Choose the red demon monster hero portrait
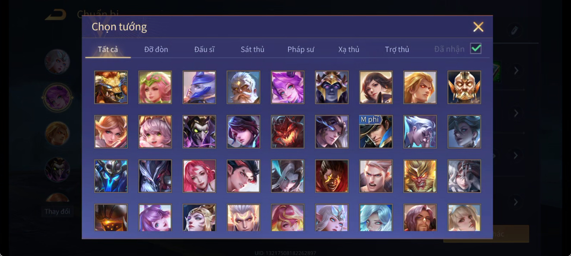Image resolution: width=571 pixels, height=256 pixels. point(287,132)
